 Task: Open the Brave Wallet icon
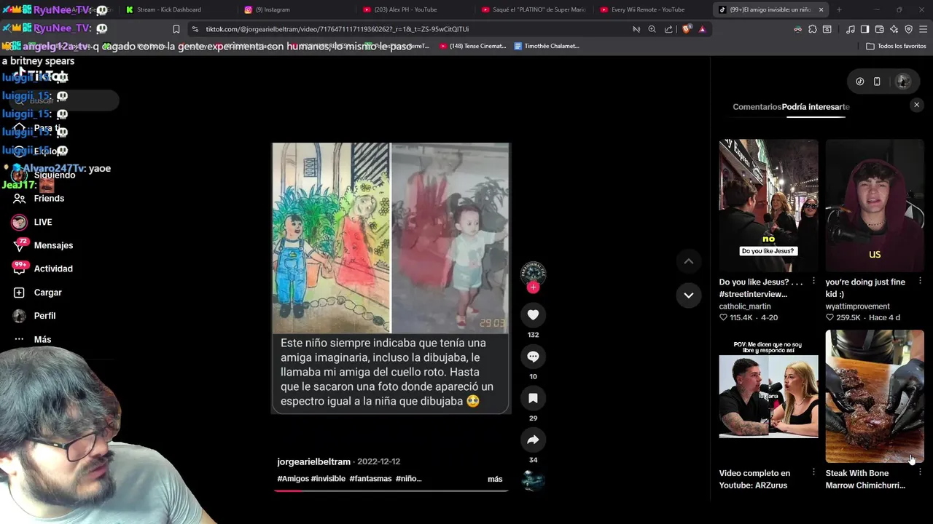pyautogui.click(x=879, y=29)
